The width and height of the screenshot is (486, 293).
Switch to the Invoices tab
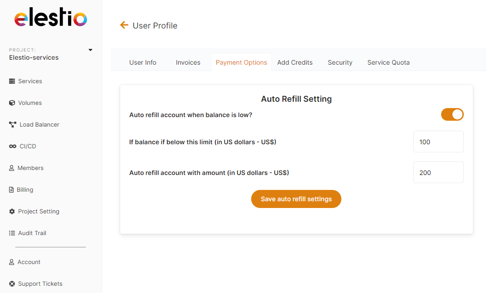pyautogui.click(x=188, y=62)
